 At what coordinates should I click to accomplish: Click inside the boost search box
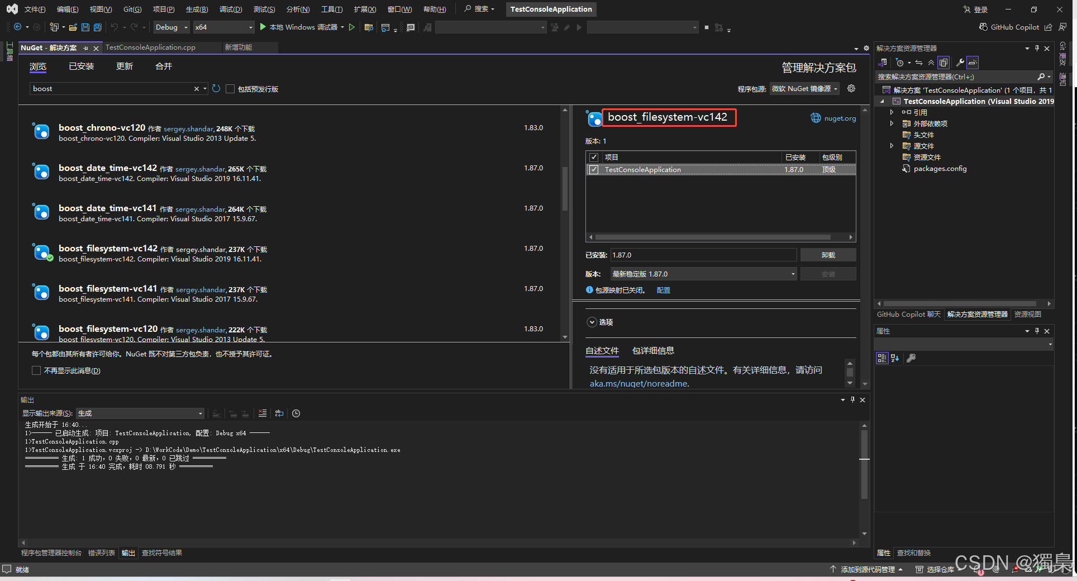click(112, 88)
